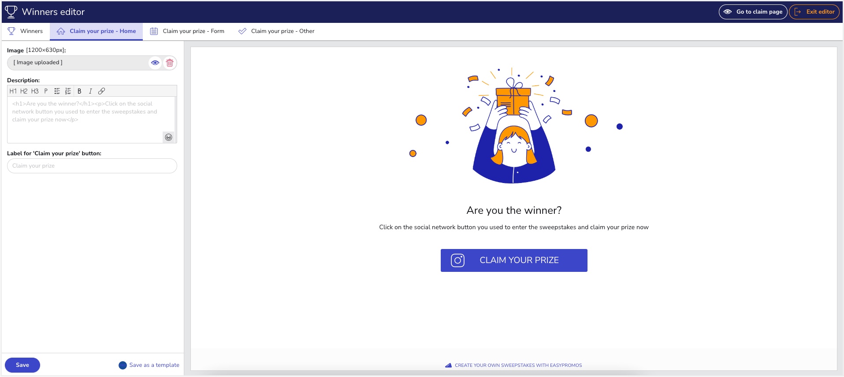Exit the Winners editor

tap(814, 12)
